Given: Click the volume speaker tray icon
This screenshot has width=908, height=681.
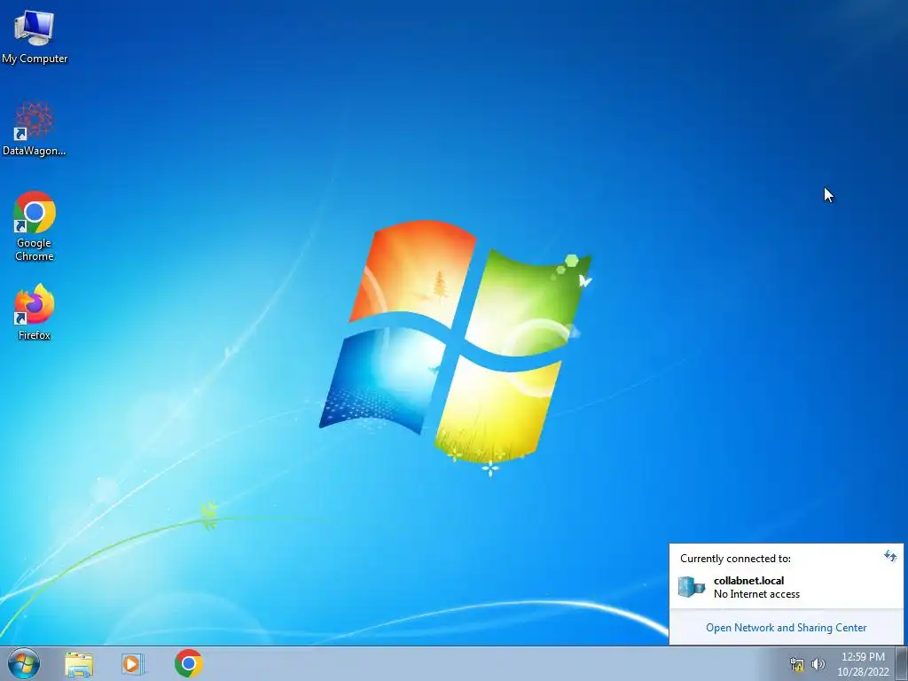Looking at the screenshot, I should (x=818, y=664).
